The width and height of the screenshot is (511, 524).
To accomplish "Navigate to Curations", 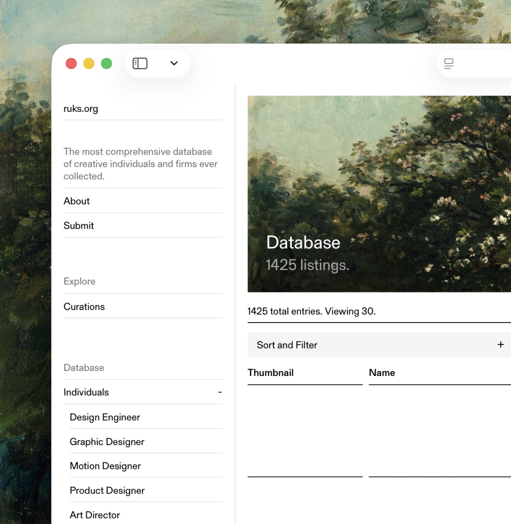I will [84, 307].
